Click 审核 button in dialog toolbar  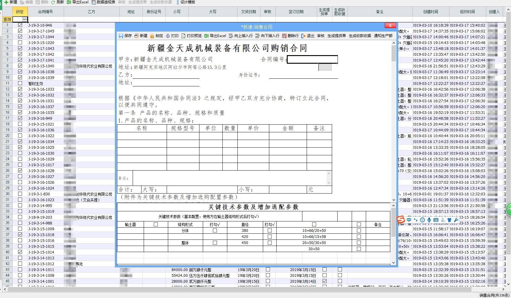(321, 36)
